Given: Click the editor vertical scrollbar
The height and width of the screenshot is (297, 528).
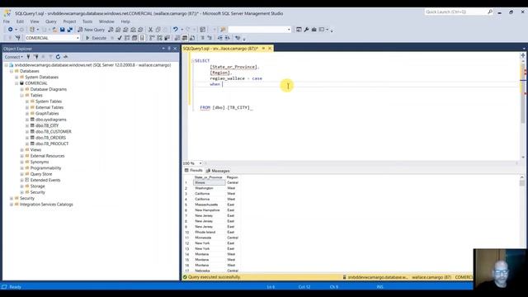Looking at the screenshot, I should 523,108.
